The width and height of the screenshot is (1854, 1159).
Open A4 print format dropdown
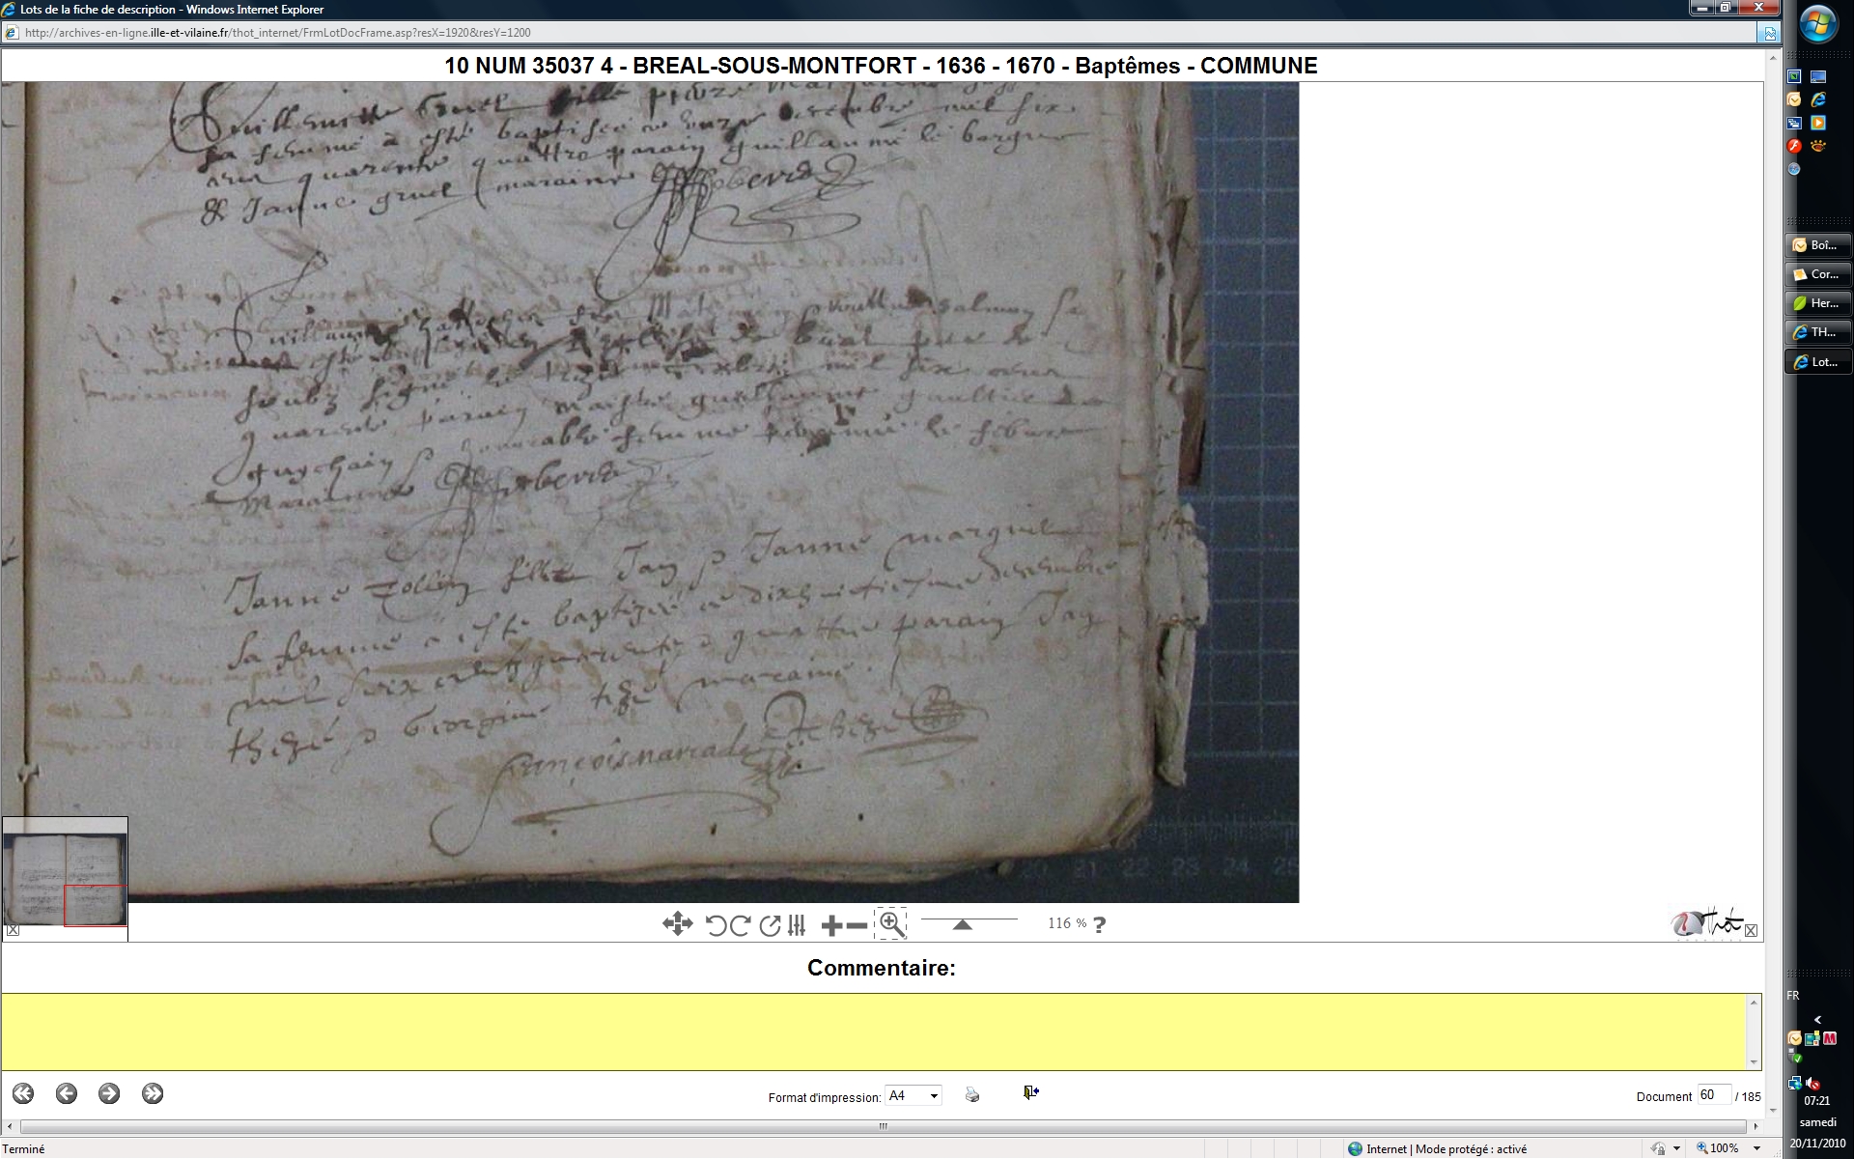pyautogui.click(x=913, y=1095)
